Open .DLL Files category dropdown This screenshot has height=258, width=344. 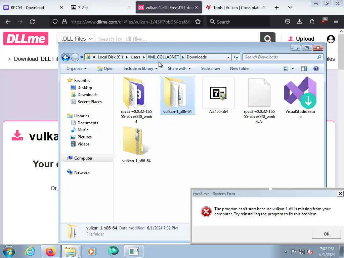click(x=77, y=39)
